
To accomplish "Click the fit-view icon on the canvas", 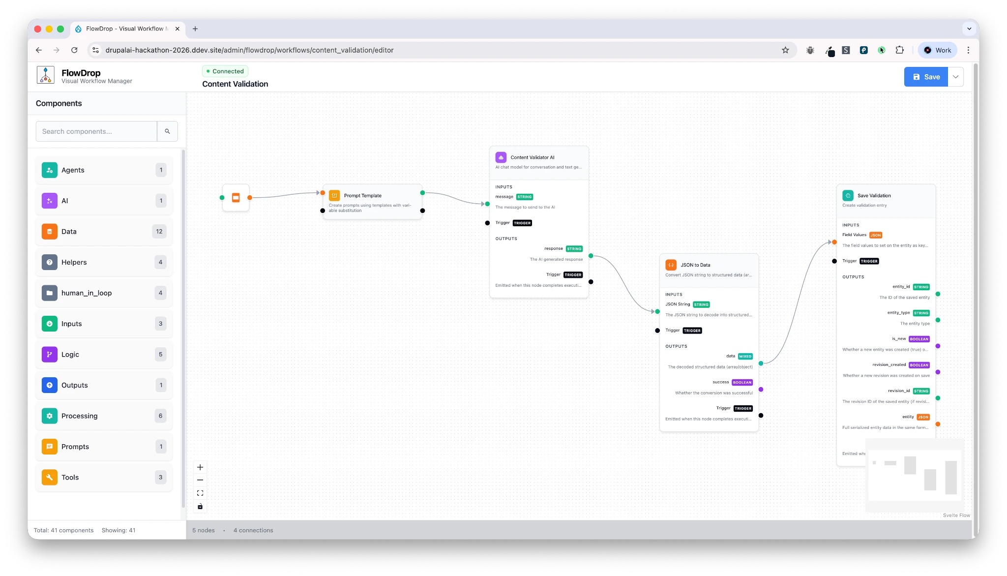I will click(200, 492).
